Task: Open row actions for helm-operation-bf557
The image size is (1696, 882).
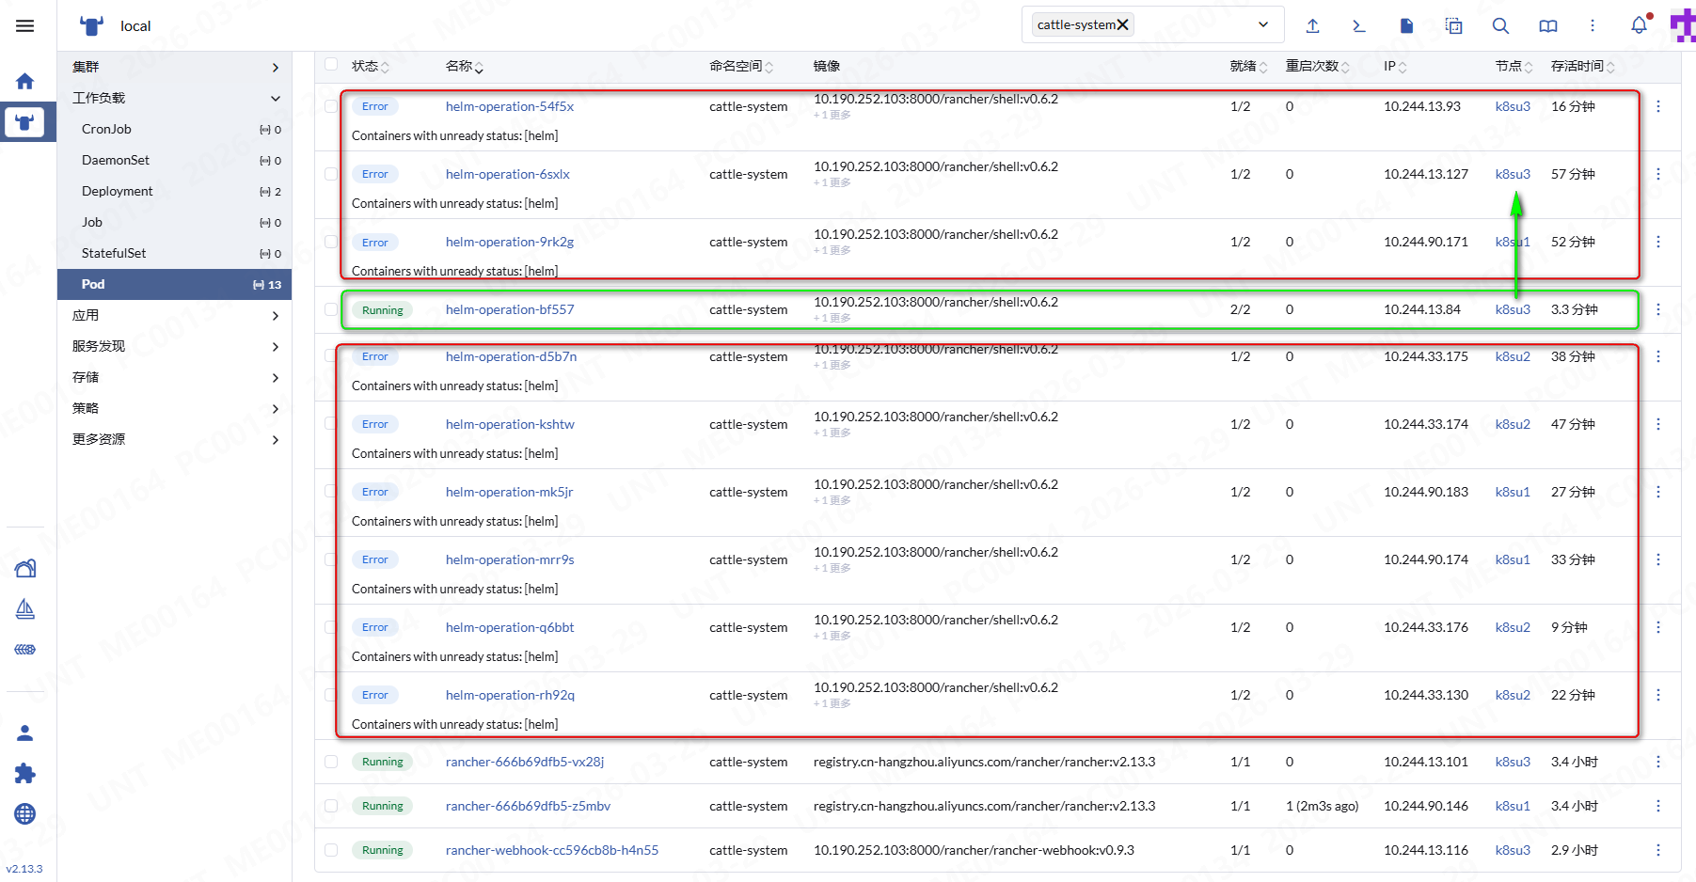Action: pyautogui.click(x=1657, y=309)
